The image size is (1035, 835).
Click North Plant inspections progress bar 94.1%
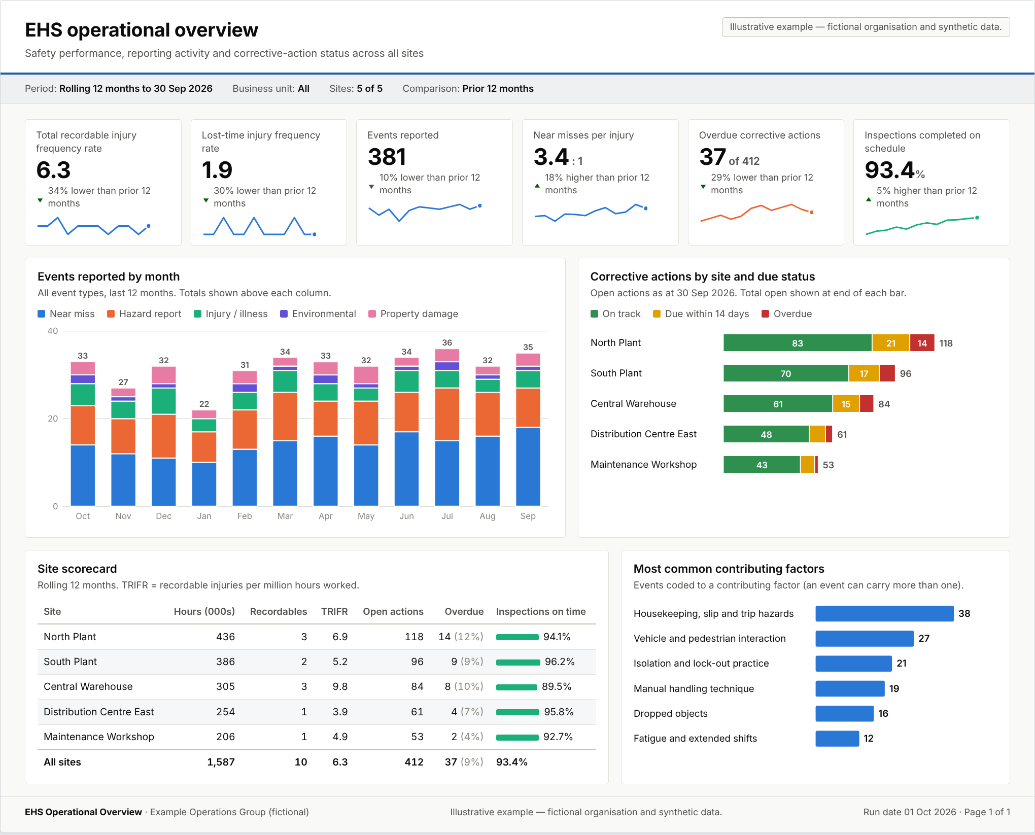[517, 637]
